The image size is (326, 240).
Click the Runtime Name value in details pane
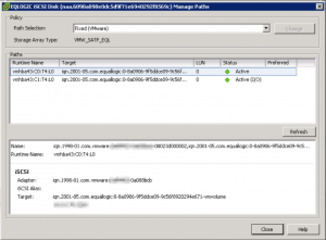click(74, 154)
